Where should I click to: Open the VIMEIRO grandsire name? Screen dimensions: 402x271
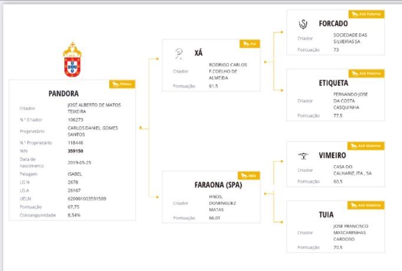pos(332,155)
